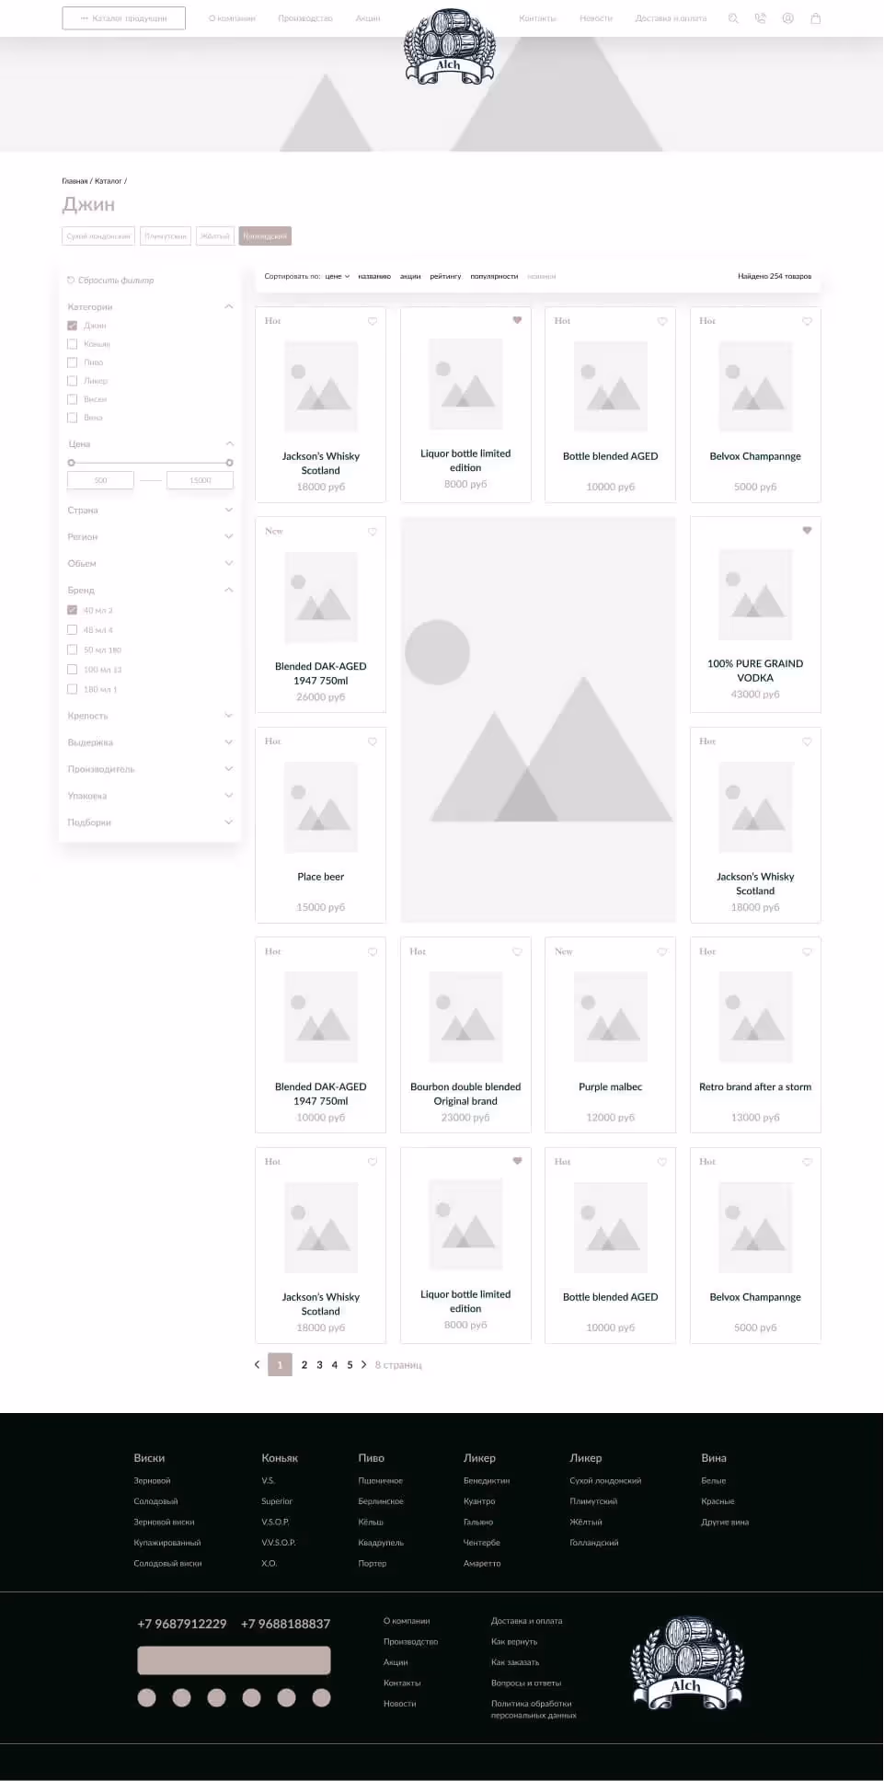Click the beige rounded button below footer phone numbers
Screen dimensions: 884x1781
(x=234, y=1660)
